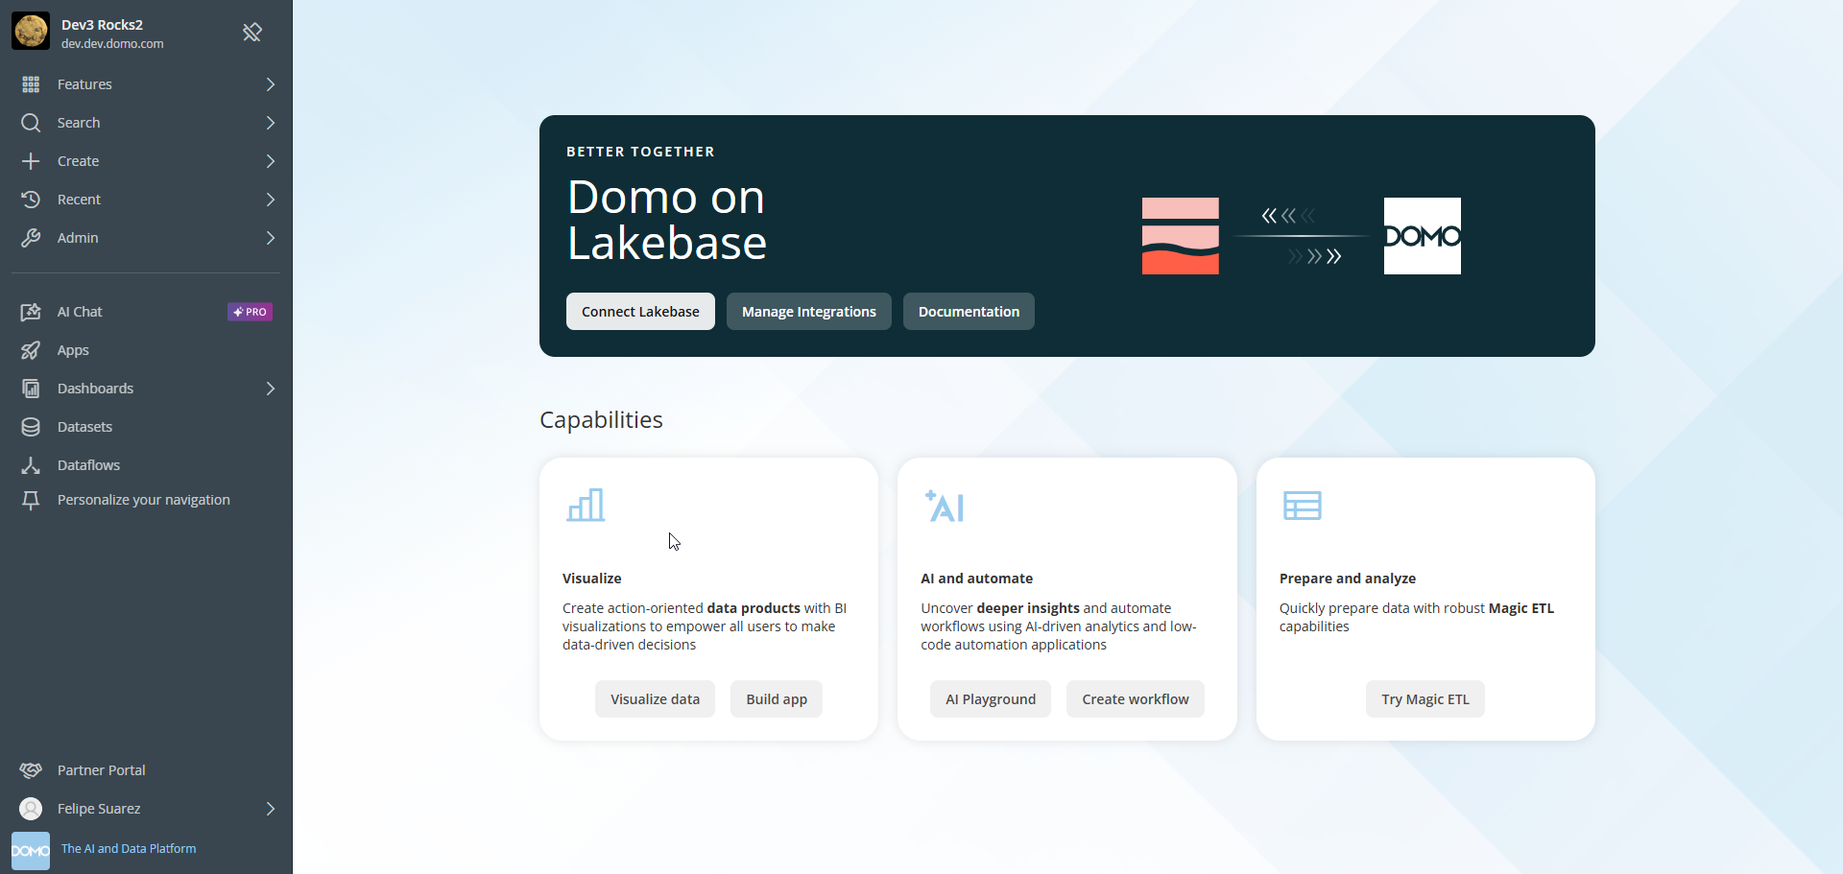Open the Search menu item
This screenshot has width=1843, height=874.
point(146,123)
